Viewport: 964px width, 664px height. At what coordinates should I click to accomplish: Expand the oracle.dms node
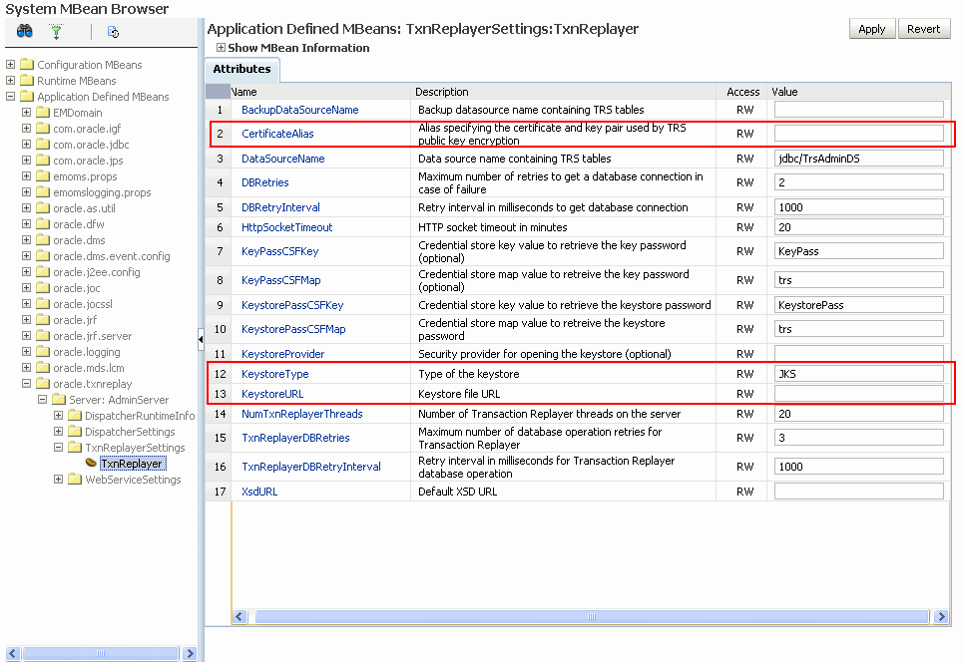coord(26,239)
